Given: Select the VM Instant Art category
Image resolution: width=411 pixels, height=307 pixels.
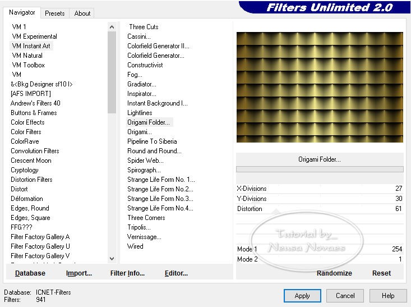Looking at the screenshot, I should pos(31,46).
